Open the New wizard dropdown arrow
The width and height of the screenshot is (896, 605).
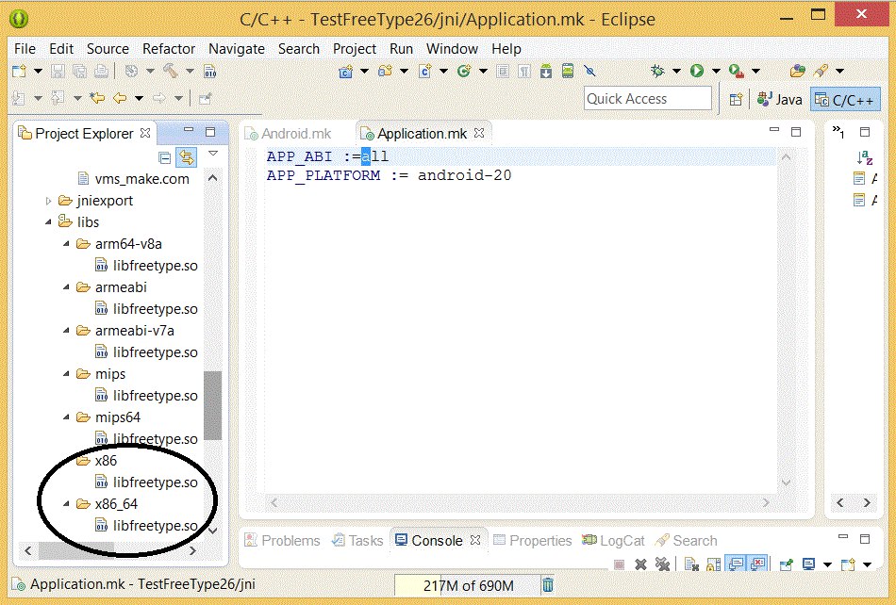(38, 72)
